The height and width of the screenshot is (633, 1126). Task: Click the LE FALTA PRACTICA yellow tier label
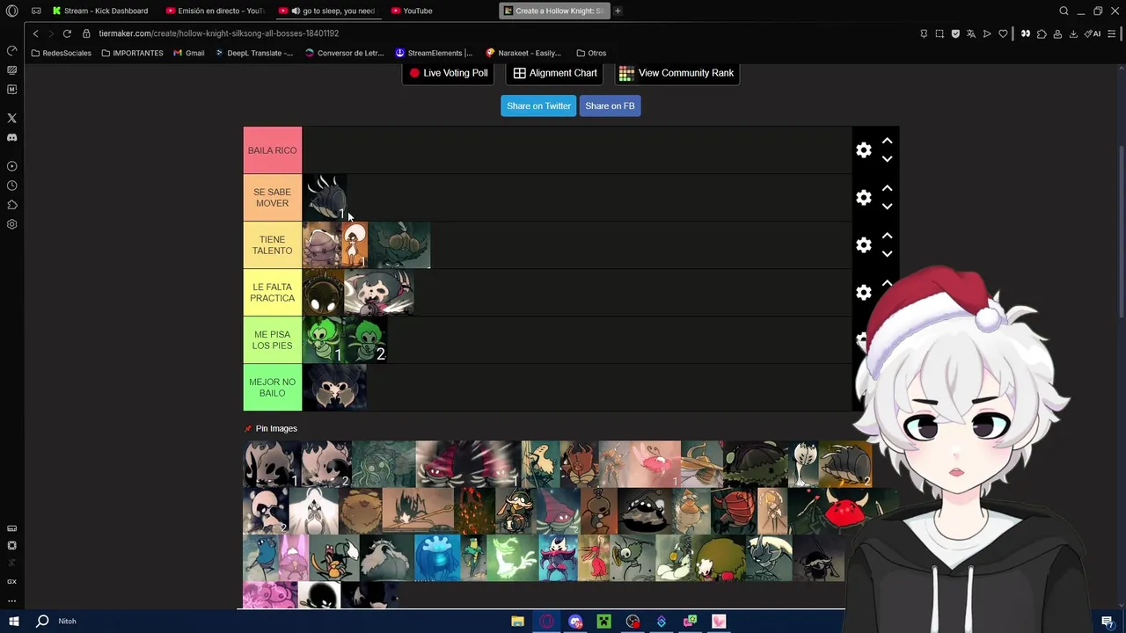[x=272, y=293]
